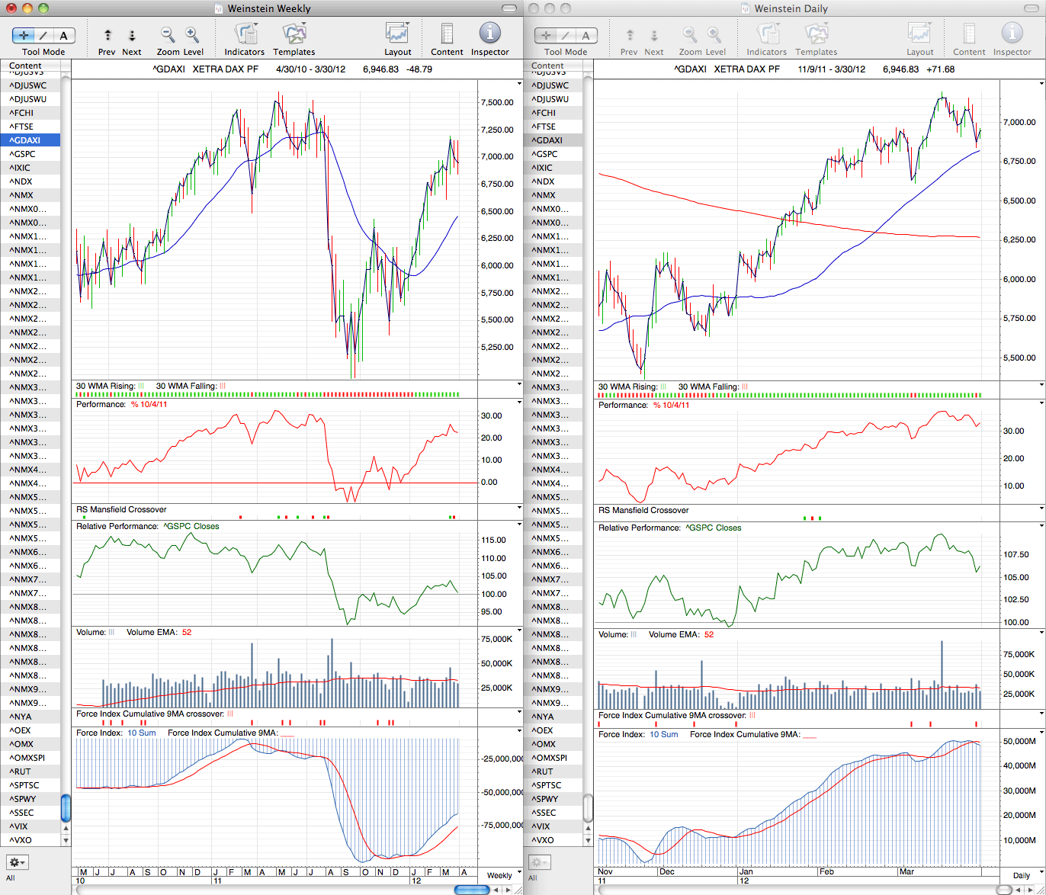1046x895 pixels.
Task: Click zoom-in magnifier in Weinstein Daily toolbar
Action: pos(714,35)
